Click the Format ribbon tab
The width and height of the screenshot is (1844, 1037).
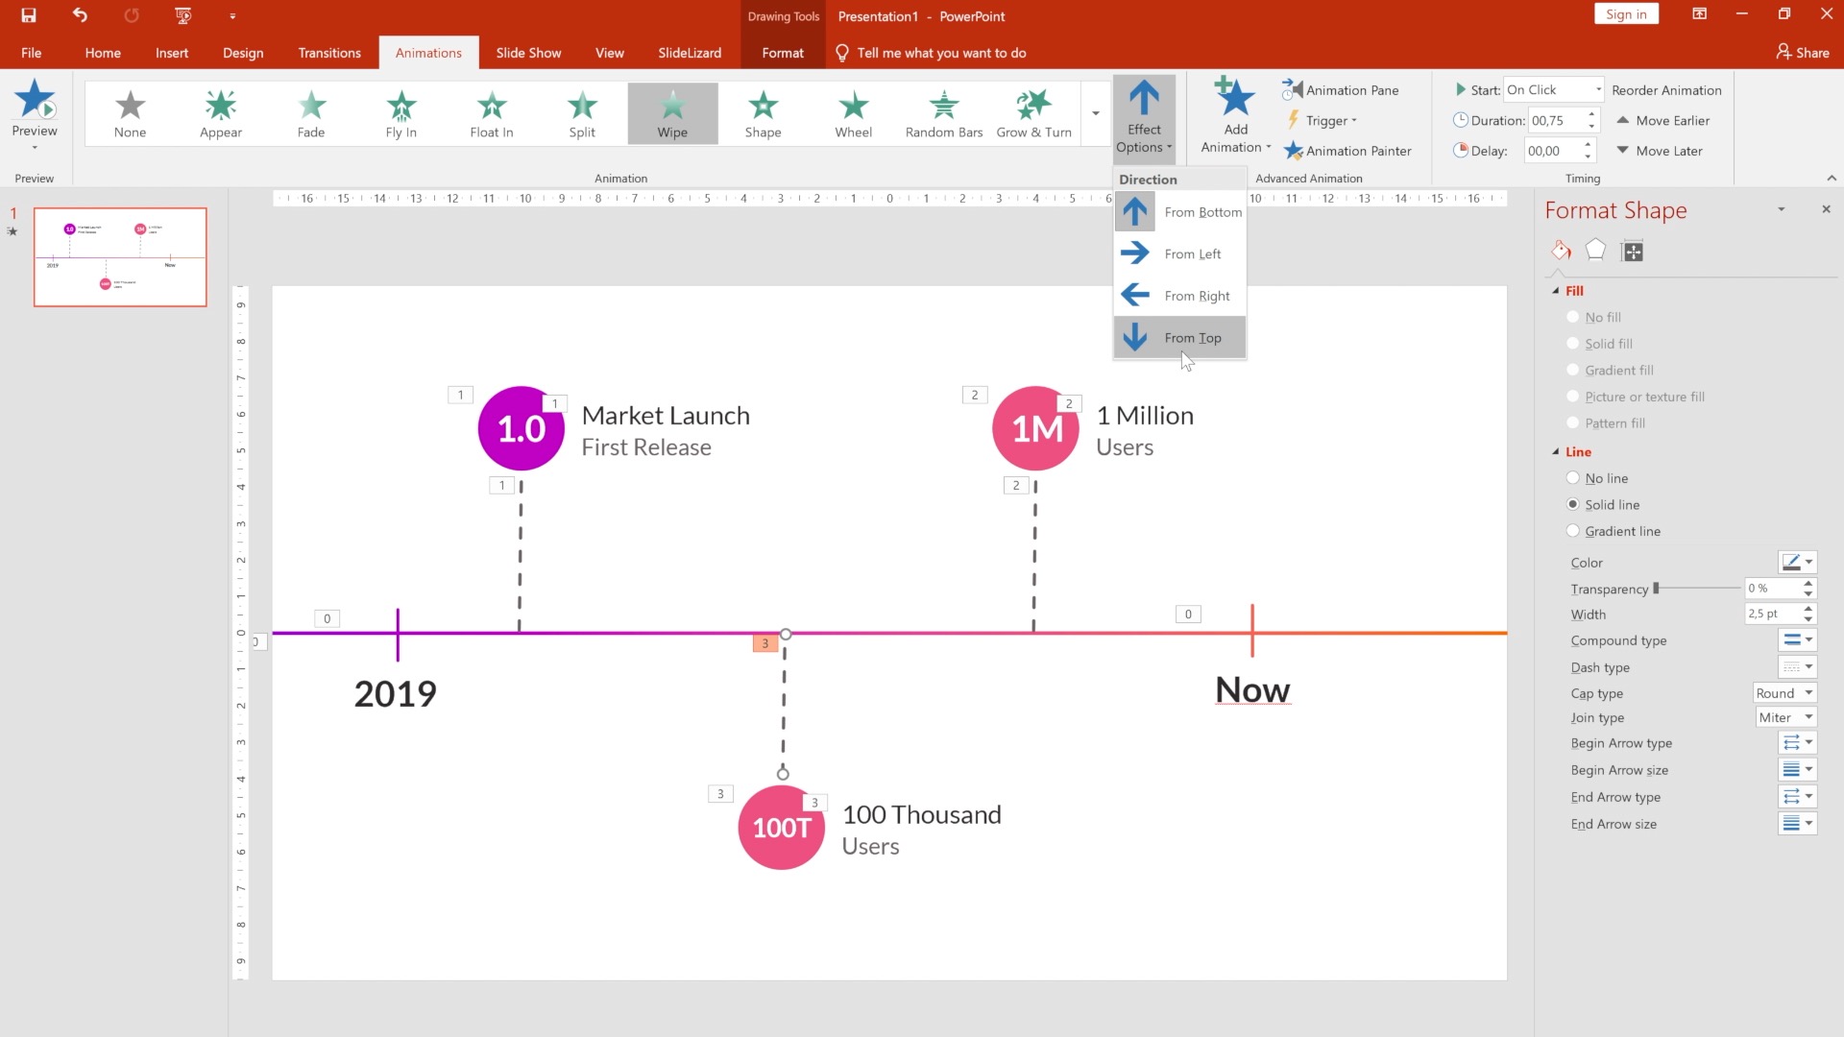[x=782, y=53]
